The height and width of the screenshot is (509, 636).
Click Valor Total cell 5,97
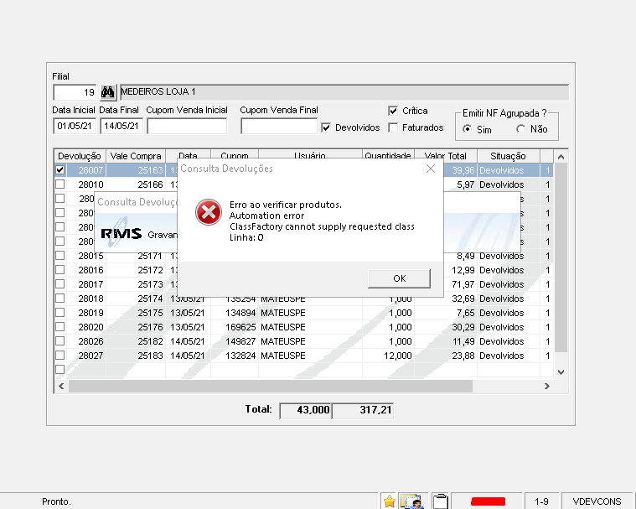coord(460,184)
